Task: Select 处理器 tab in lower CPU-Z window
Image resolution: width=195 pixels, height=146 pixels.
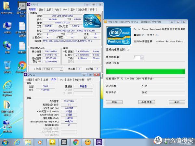Action: click(x=29, y=80)
